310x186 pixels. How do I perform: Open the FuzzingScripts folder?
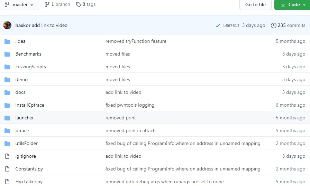pos(31,67)
